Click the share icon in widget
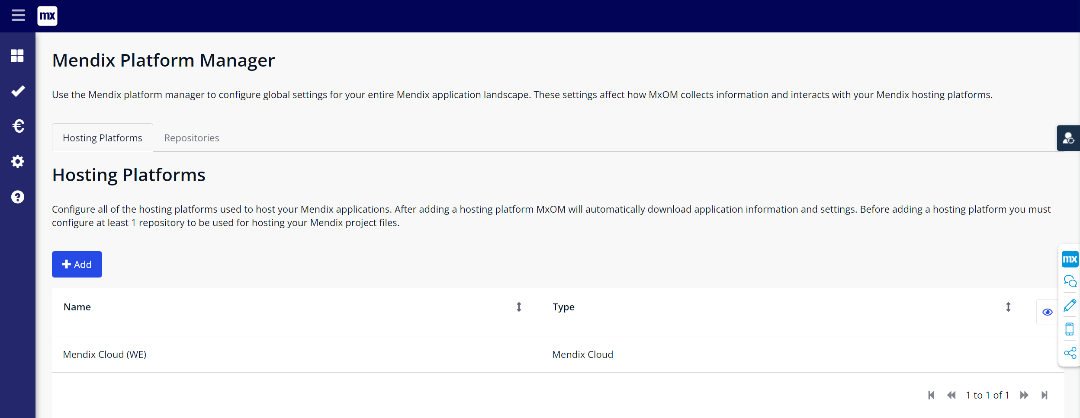Viewport: 1080px width, 418px height. click(x=1070, y=353)
